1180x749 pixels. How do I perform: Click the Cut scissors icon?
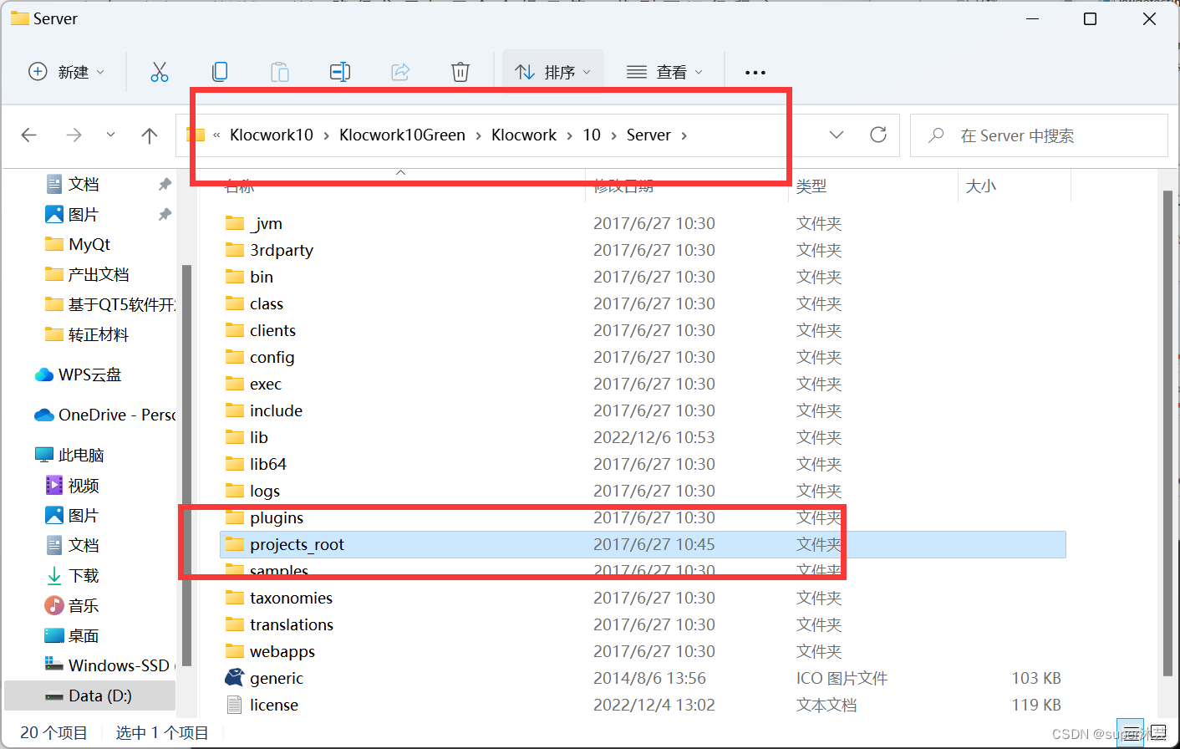point(159,72)
